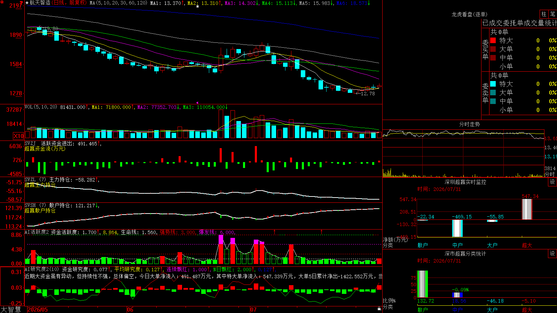Click the 委买单 vertical section label
This screenshot has width=557, height=313.
[x=485, y=50]
